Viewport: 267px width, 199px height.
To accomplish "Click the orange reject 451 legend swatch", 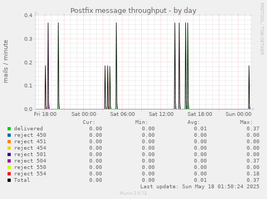I will [x=9, y=142].
